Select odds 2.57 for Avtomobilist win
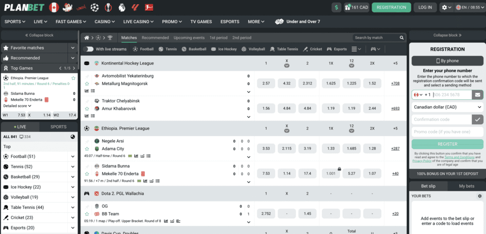This screenshot has height=234, width=486. coord(266,84)
